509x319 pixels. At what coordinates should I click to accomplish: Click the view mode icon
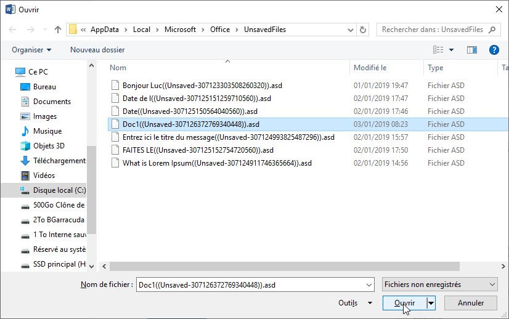[439, 50]
